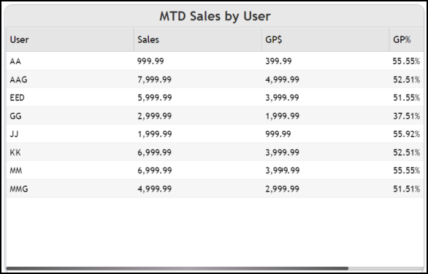Sort by the Sales column header

tap(198, 39)
